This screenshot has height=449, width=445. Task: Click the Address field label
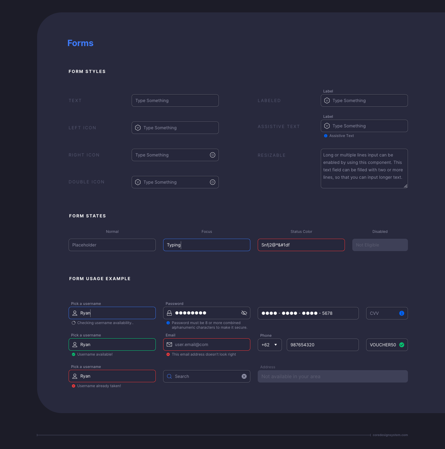coord(268,367)
